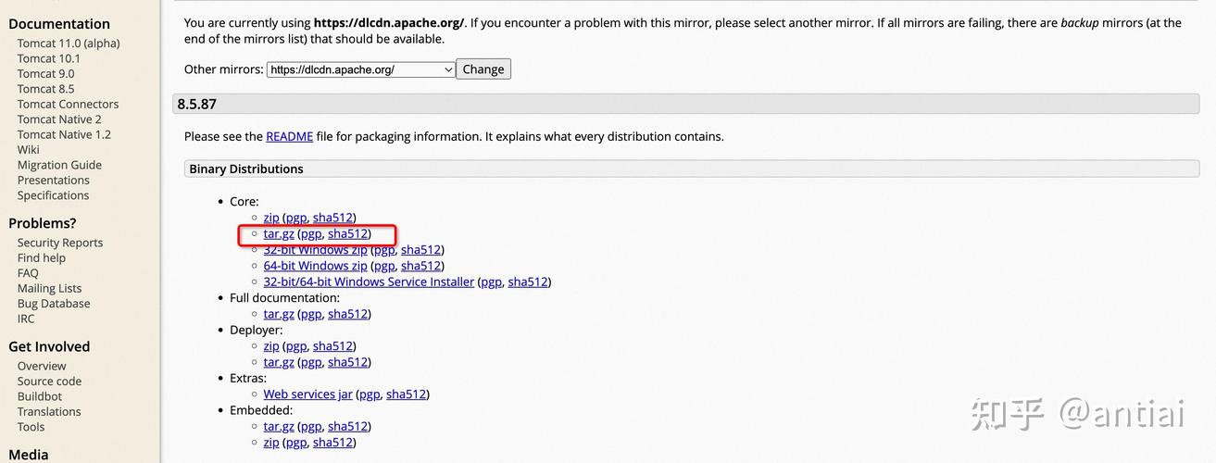Image resolution: width=1216 pixels, height=463 pixels.
Task: Open the README link
Action: pyautogui.click(x=289, y=136)
